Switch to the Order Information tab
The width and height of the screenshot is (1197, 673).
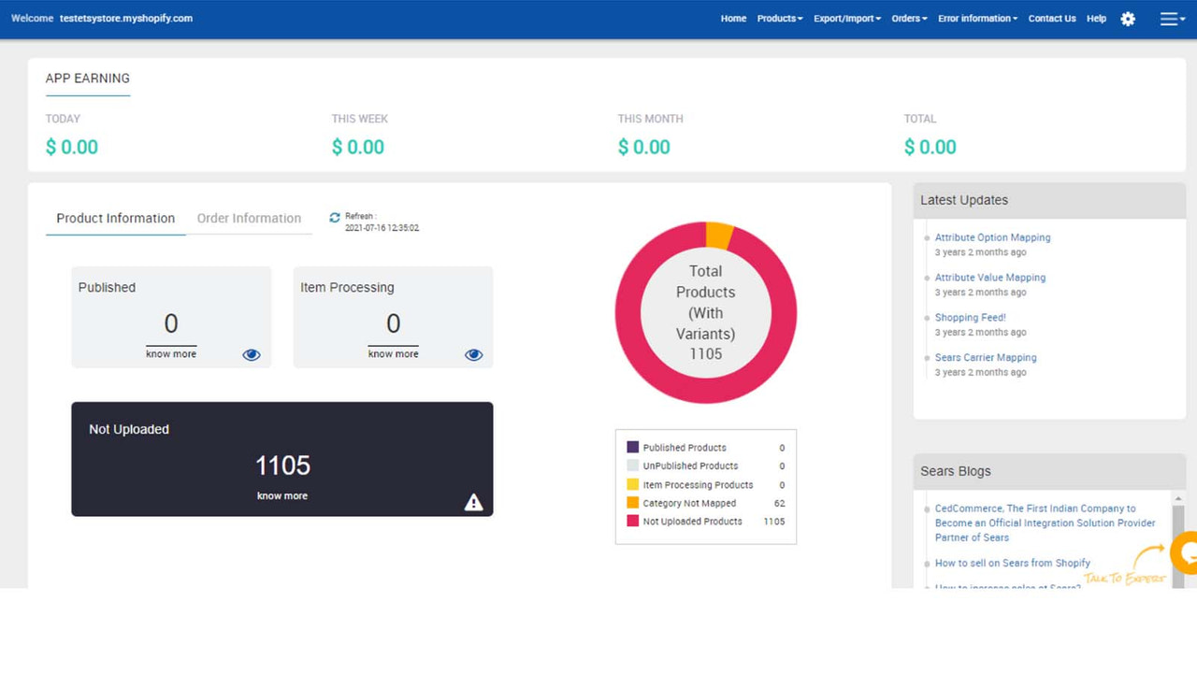click(x=249, y=218)
